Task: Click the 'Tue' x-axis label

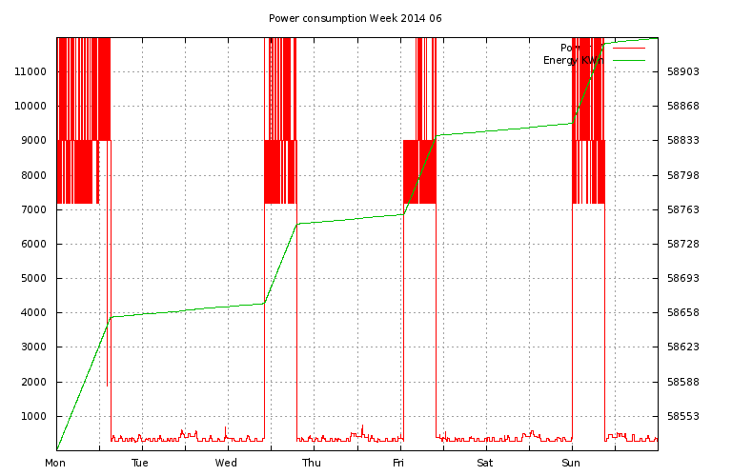Action: (139, 463)
